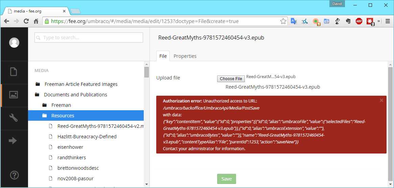Click the red asterisk LastPass extension icon
The height and width of the screenshot is (188, 394).
[x=370, y=22]
